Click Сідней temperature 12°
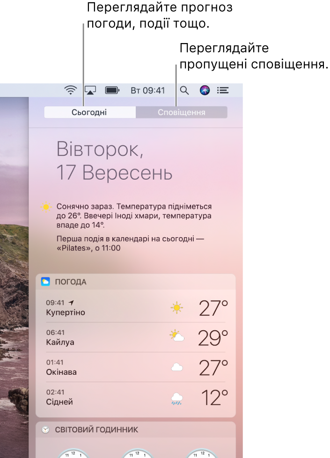 pos(215,398)
